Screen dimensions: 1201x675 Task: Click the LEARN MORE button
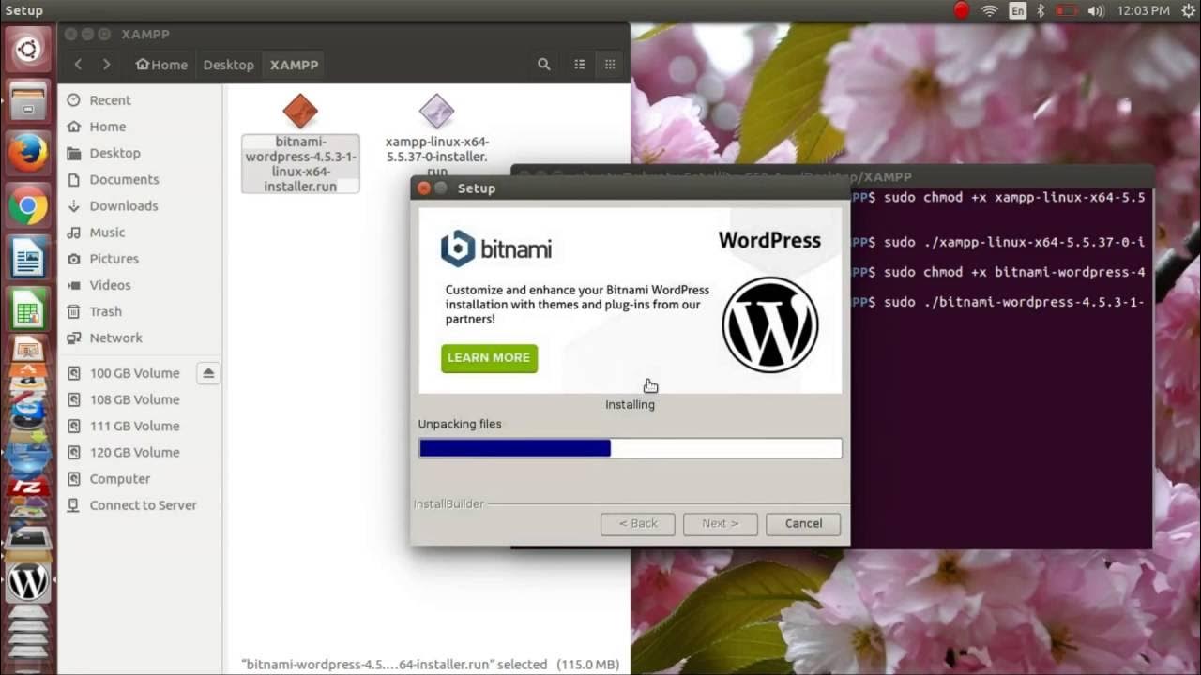pos(489,357)
